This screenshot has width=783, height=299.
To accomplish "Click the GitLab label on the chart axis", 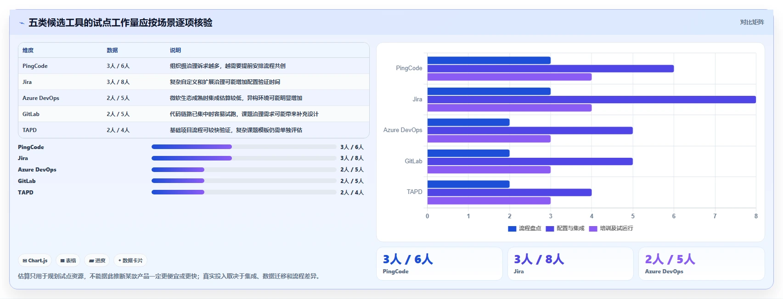I will click(413, 161).
